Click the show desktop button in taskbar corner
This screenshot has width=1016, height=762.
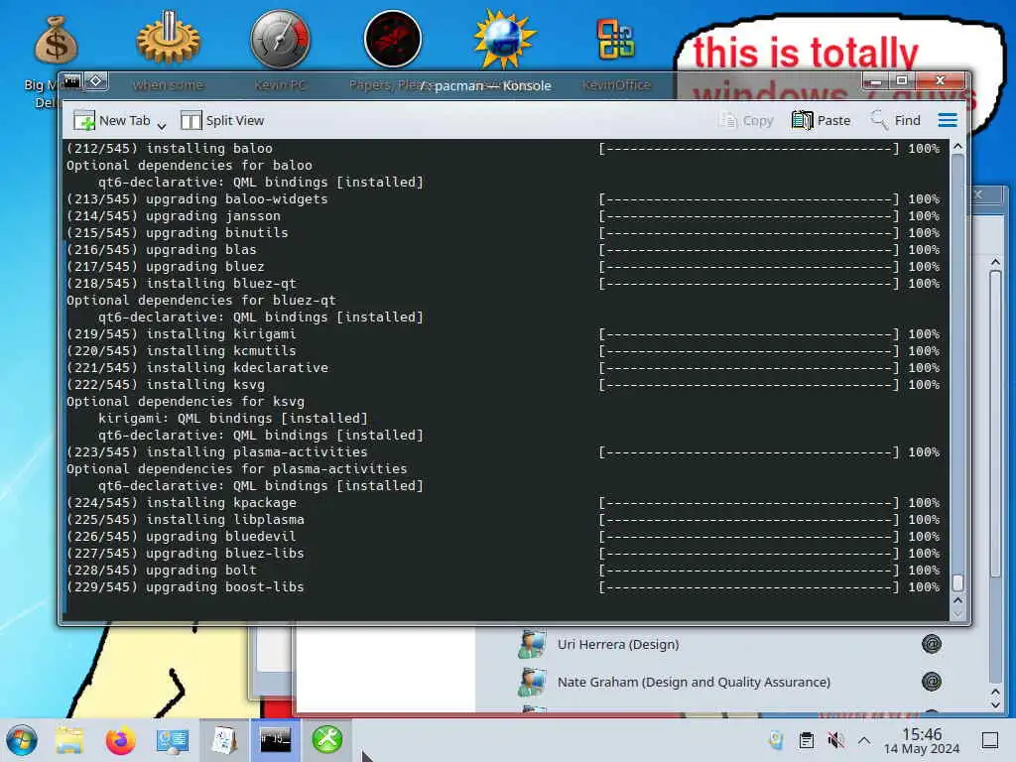point(990,740)
